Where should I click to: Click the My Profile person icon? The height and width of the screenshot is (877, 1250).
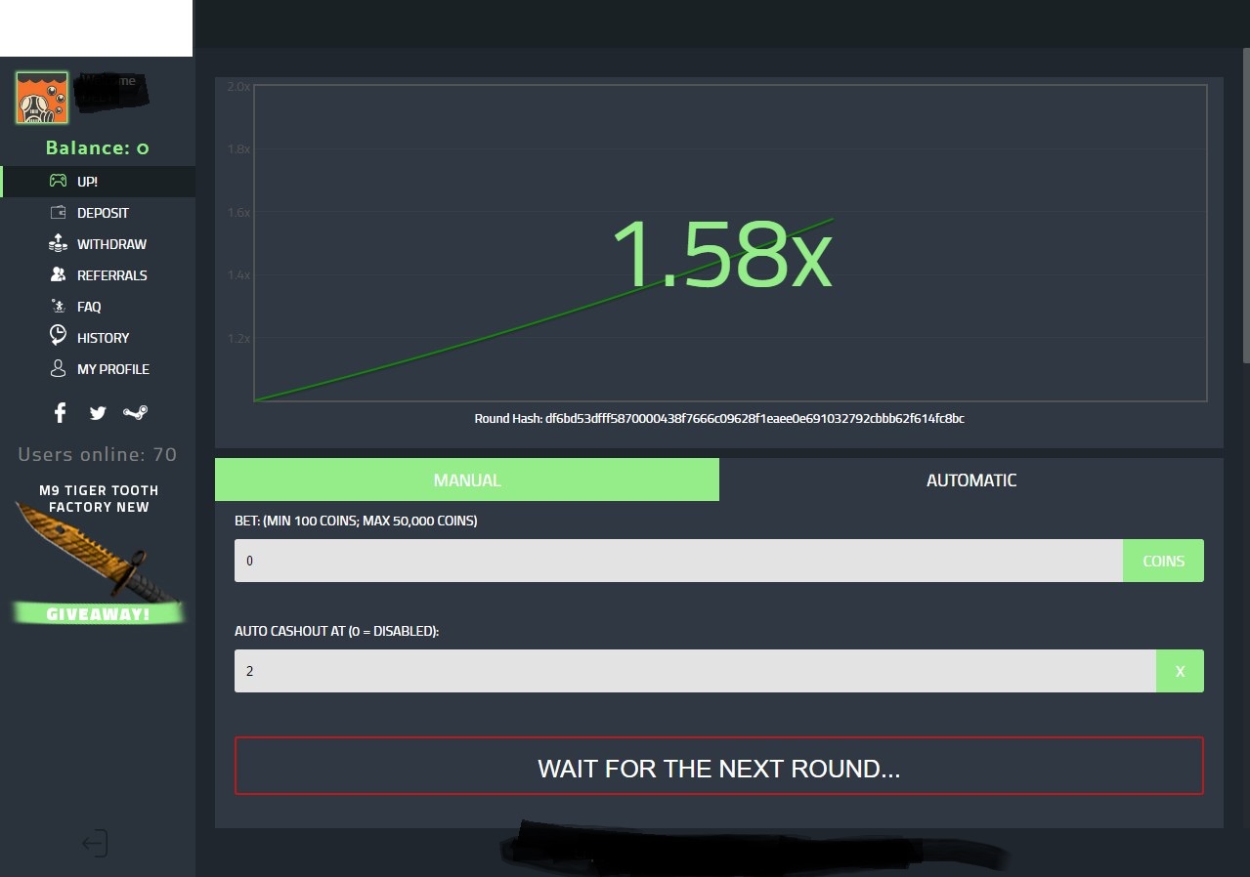tap(58, 369)
